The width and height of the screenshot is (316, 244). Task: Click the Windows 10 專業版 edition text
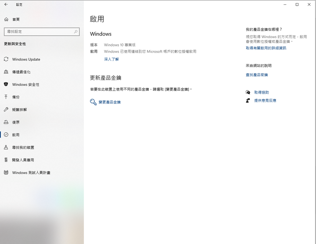120,45
